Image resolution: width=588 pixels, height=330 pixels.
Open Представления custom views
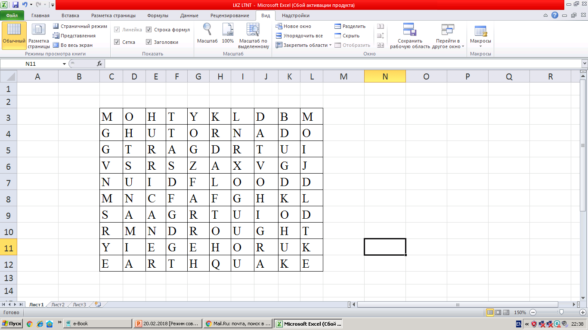click(74, 36)
